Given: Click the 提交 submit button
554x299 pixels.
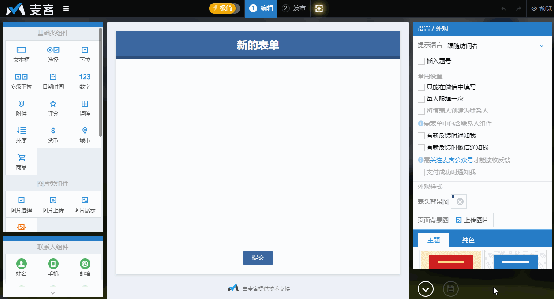Looking at the screenshot, I should point(258,258).
